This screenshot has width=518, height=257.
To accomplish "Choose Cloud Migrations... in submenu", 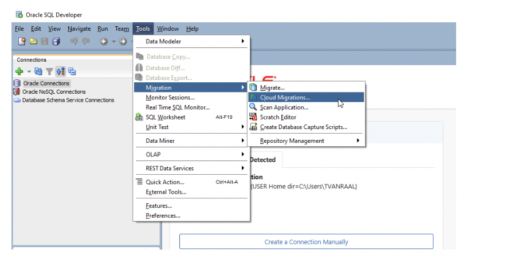I will [306, 98].
